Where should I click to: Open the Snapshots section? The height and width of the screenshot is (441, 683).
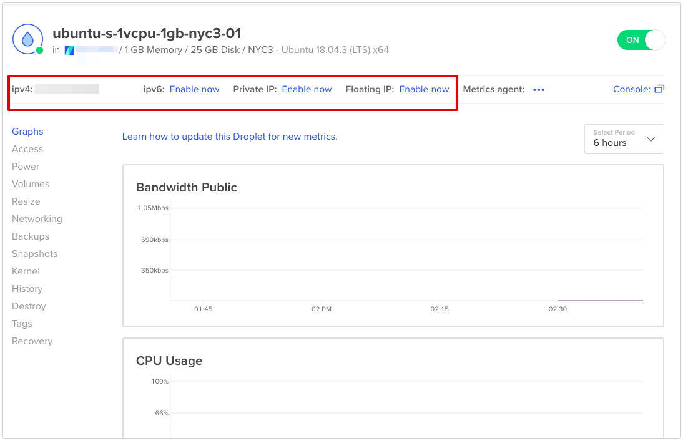(x=35, y=254)
